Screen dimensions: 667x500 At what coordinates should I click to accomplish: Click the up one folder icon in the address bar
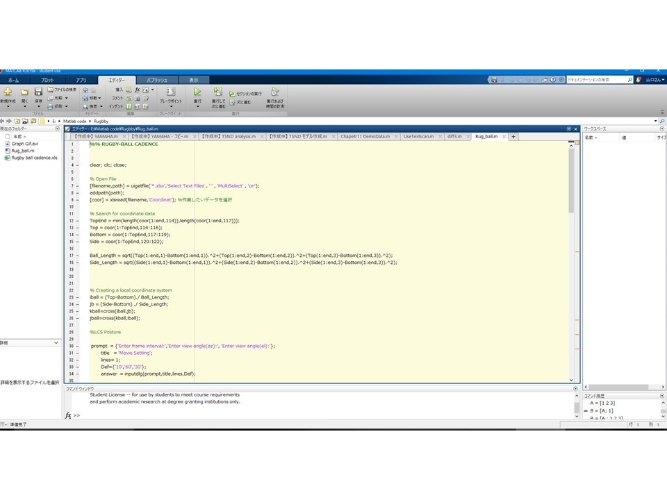17,121
